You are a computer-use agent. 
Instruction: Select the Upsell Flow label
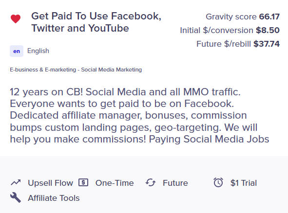tap(51, 183)
